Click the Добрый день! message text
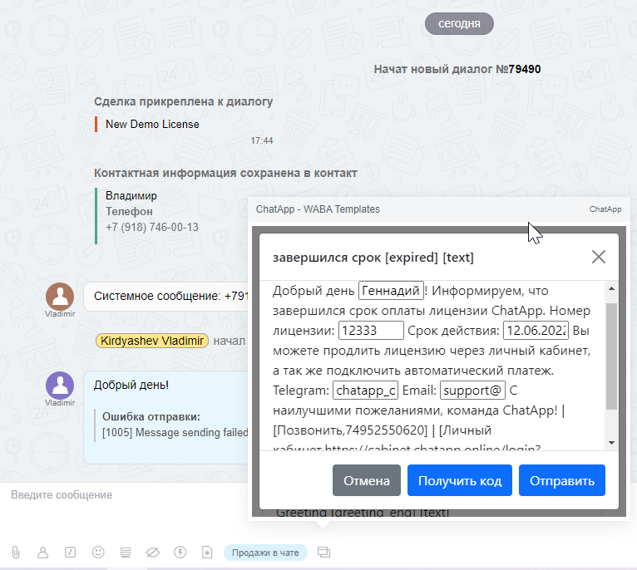637x570 pixels. [131, 385]
